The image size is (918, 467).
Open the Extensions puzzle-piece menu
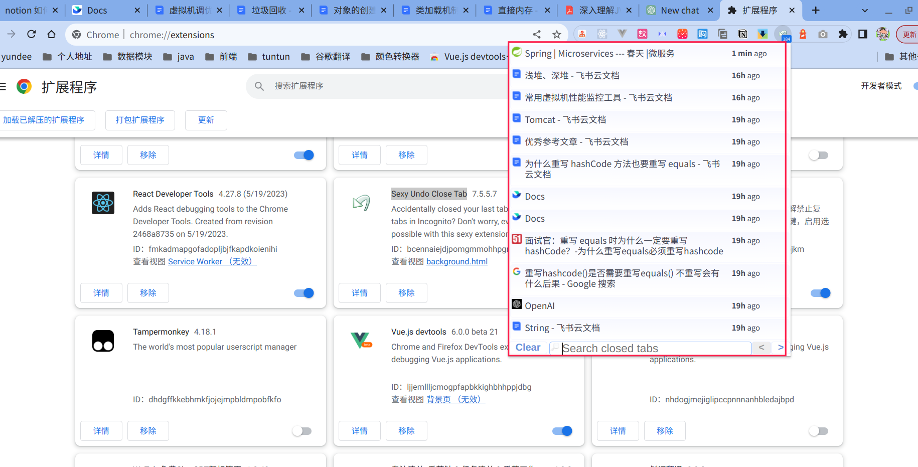click(843, 34)
